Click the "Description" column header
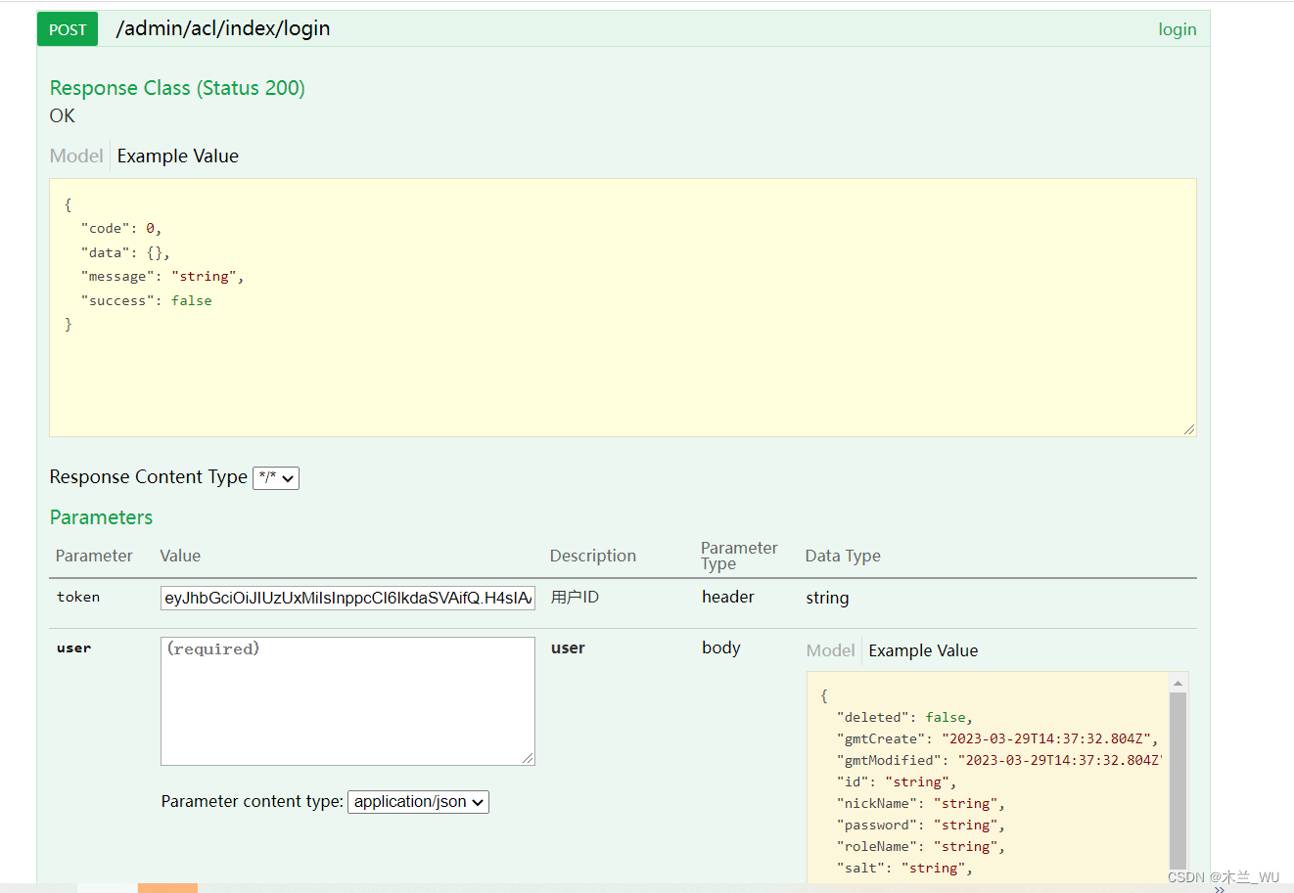The height and width of the screenshot is (893, 1294). [x=593, y=556]
